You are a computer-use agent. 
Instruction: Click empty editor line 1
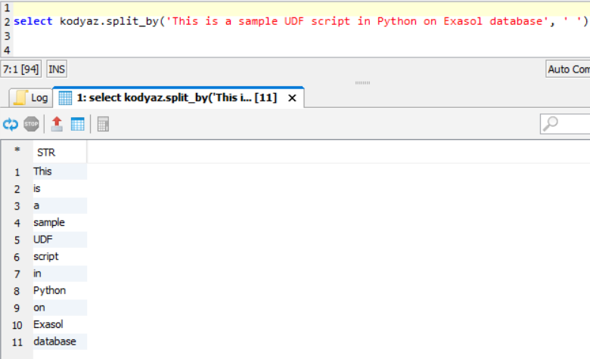[x=301, y=8]
